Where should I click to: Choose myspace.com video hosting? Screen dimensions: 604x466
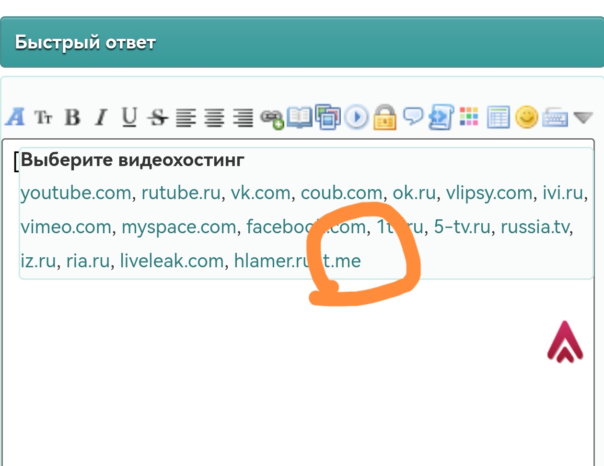179,227
